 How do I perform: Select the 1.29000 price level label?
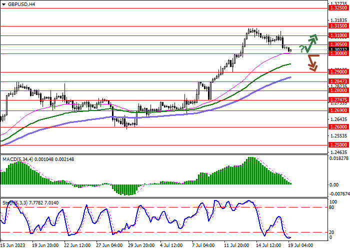[x=338, y=72]
